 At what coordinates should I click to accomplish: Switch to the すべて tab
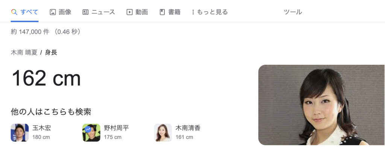[x=24, y=12]
